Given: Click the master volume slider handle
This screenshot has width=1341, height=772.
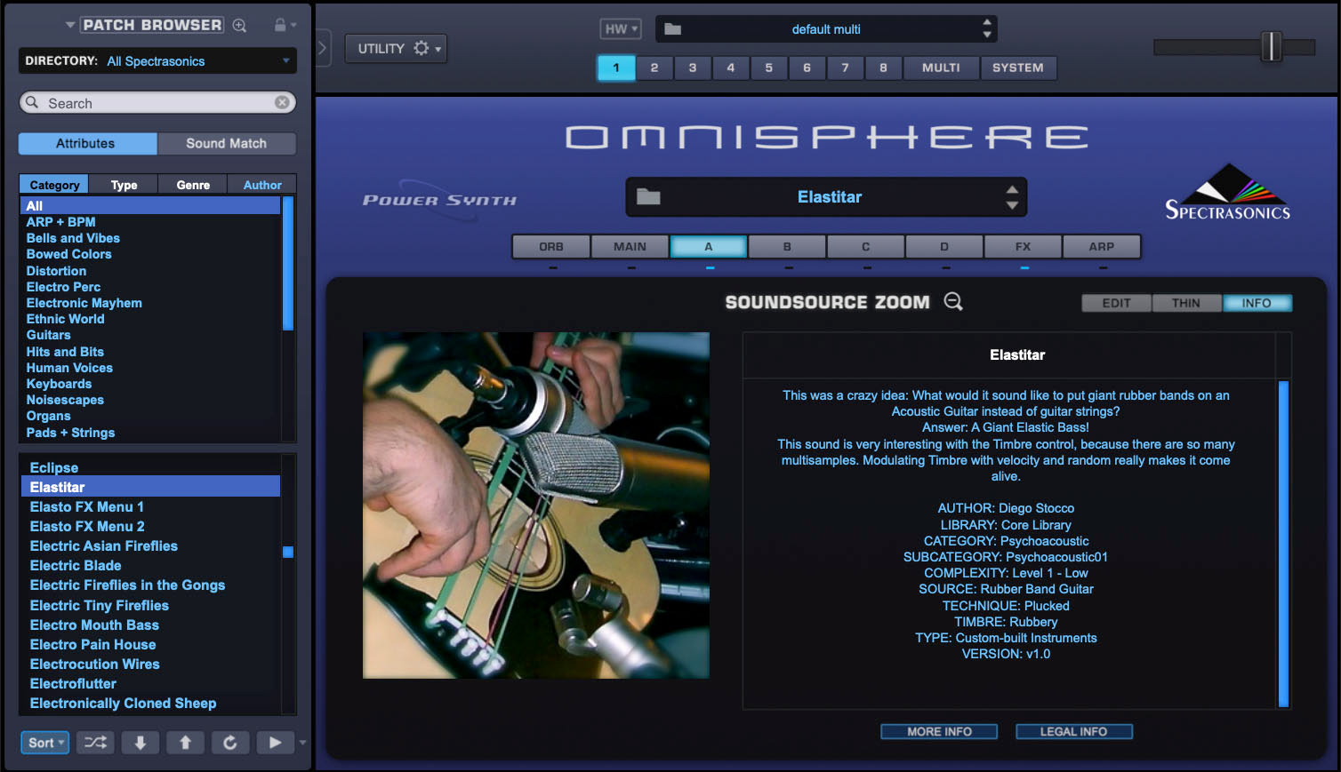Looking at the screenshot, I should (x=1272, y=46).
